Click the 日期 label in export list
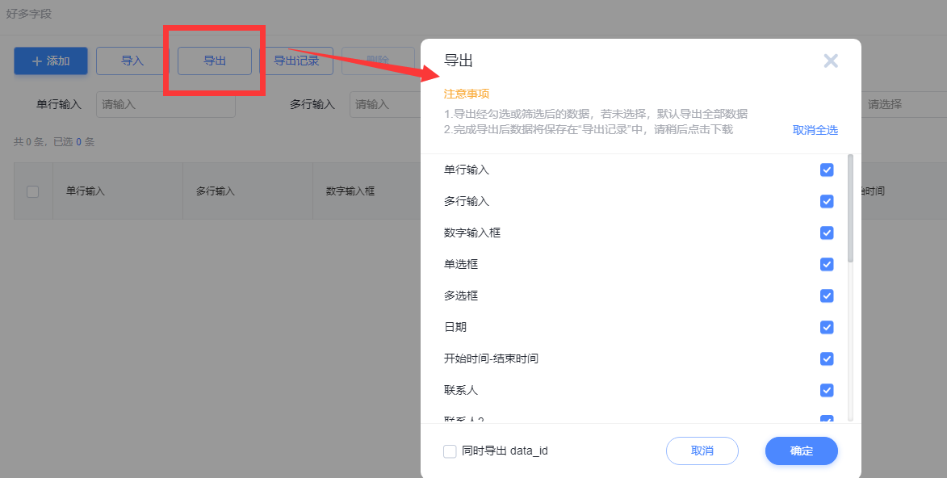 (x=455, y=327)
